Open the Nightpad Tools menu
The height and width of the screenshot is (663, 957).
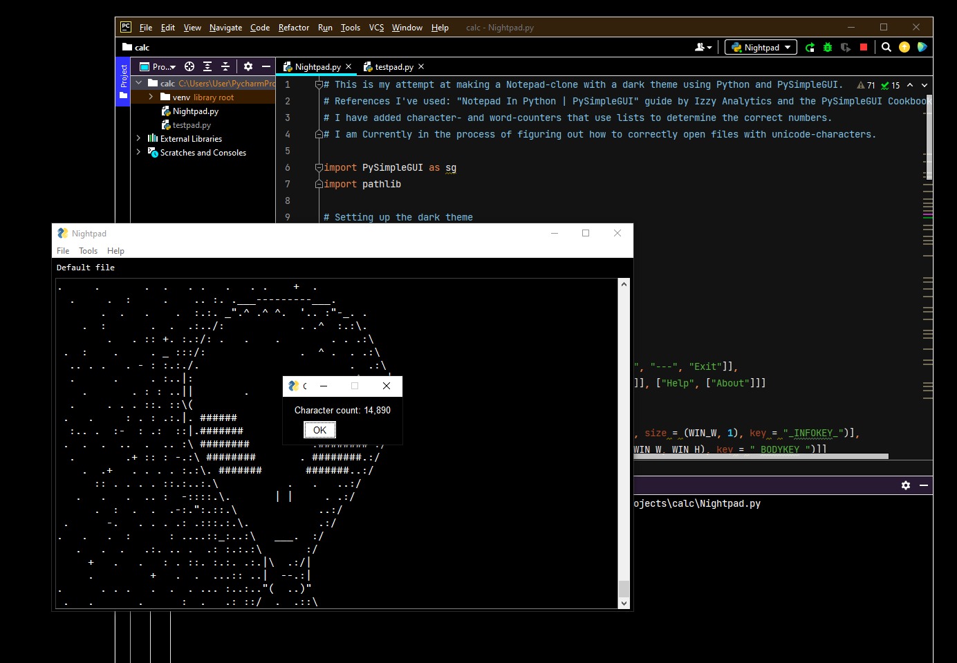tap(88, 251)
